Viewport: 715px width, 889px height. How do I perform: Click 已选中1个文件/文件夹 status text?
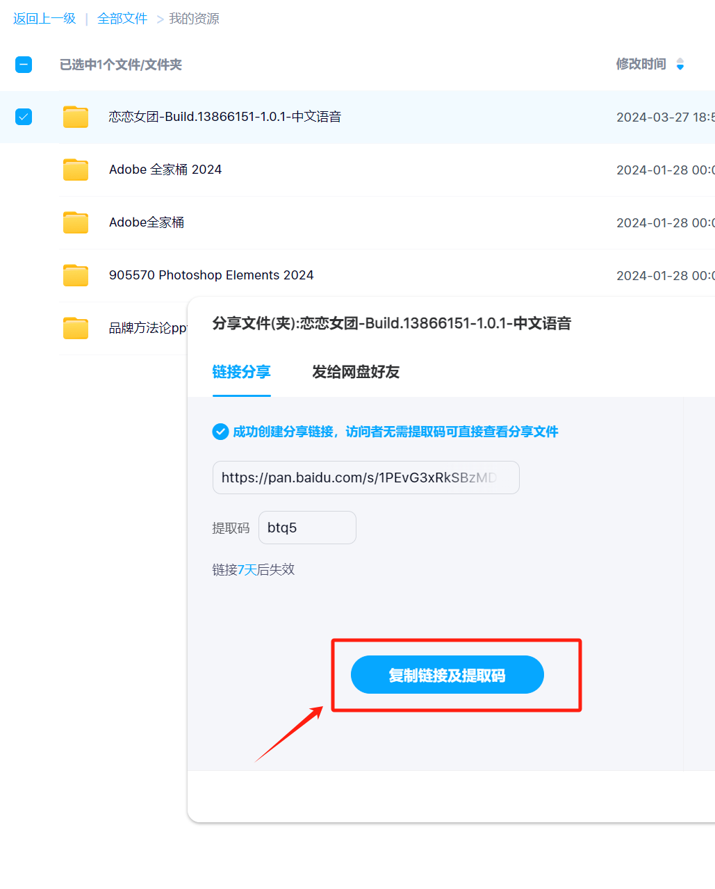coord(121,65)
